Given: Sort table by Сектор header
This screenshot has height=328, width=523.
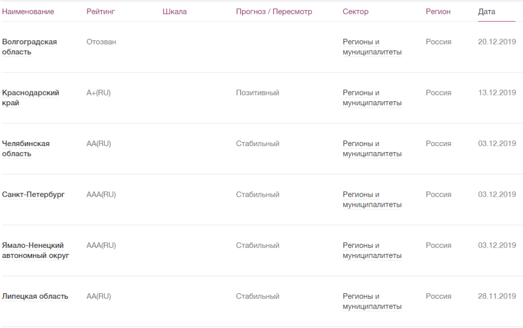Looking at the screenshot, I should coord(355,12).
